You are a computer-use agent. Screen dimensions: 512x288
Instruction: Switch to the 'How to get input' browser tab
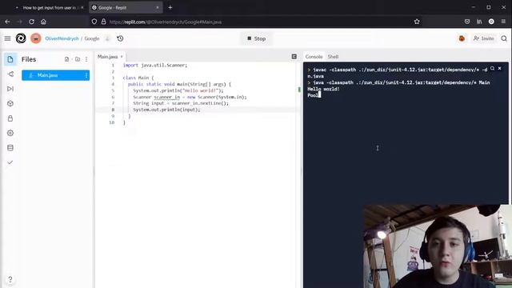coord(49,7)
